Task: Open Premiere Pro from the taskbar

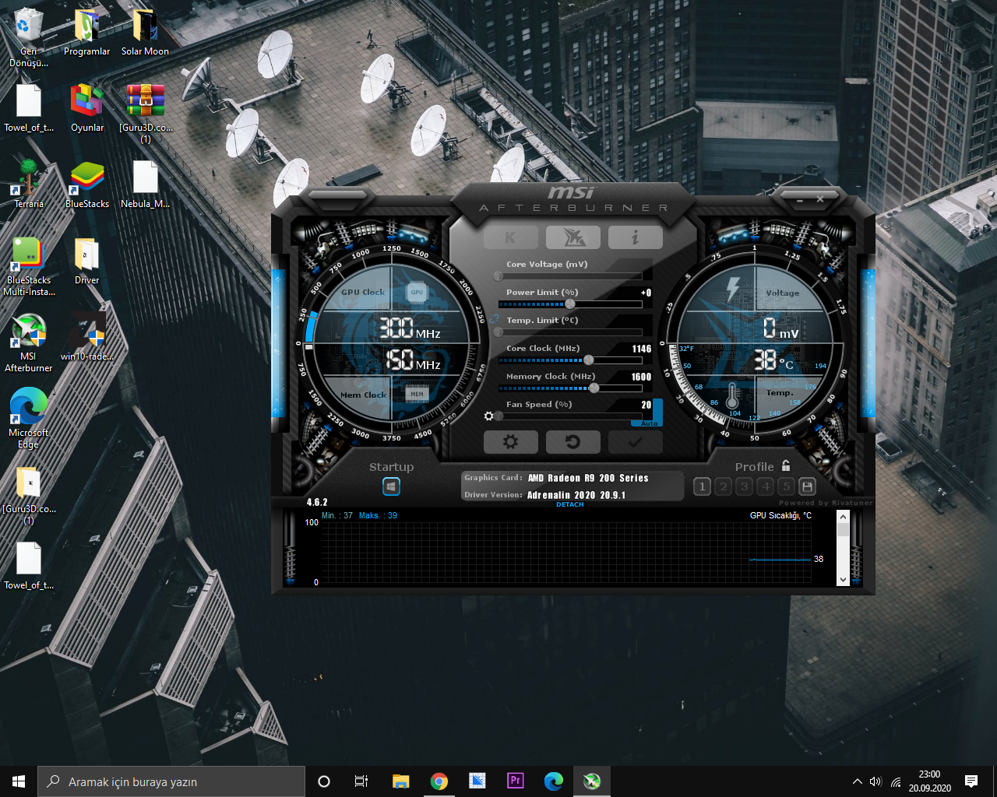Action: [x=516, y=781]
